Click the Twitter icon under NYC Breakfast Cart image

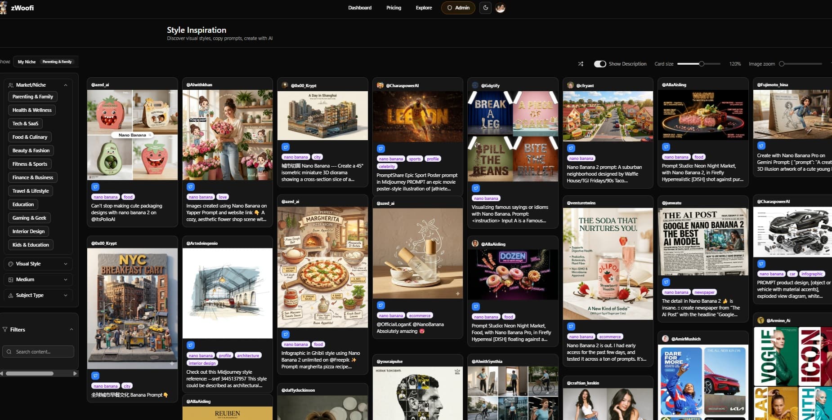[x=95, y=376]
